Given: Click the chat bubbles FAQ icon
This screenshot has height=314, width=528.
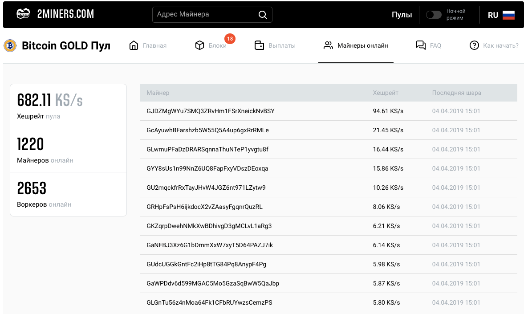Looking at the screenshot, I should tap(421, 45).
